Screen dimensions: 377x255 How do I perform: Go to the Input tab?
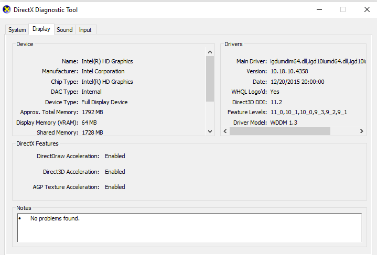click(x=85, y=30)
